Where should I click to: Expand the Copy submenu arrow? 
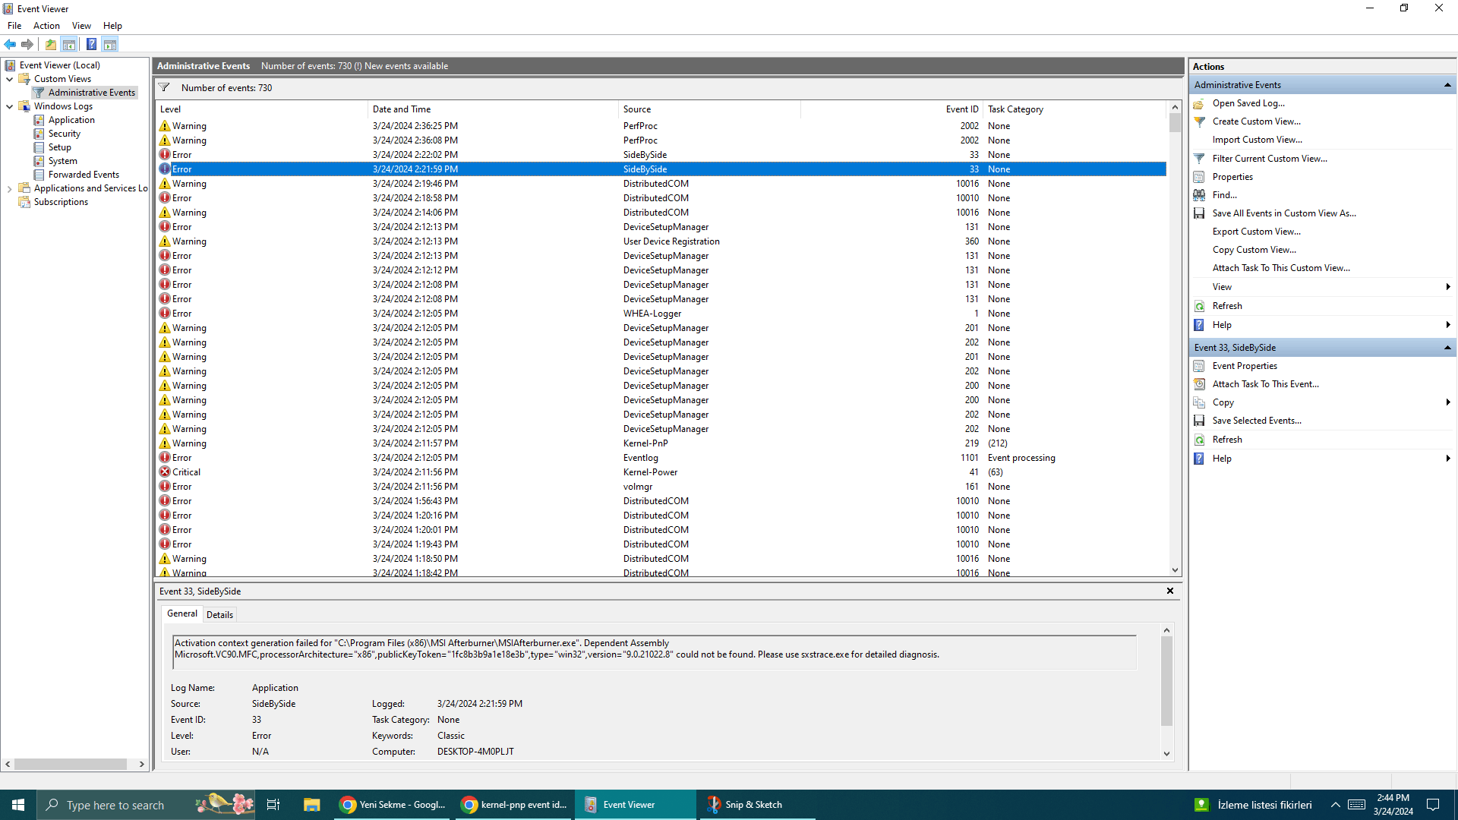tap(1448, 402)
